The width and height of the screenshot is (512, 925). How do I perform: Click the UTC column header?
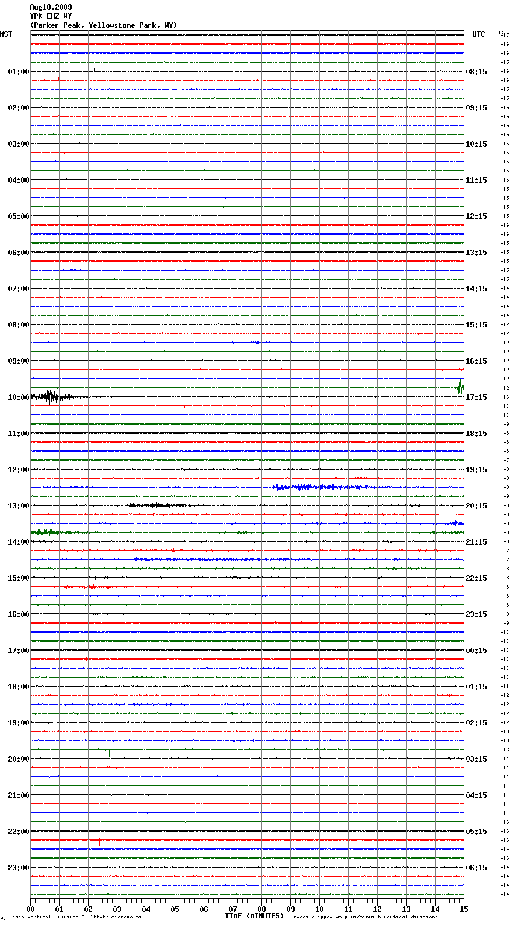479,34
